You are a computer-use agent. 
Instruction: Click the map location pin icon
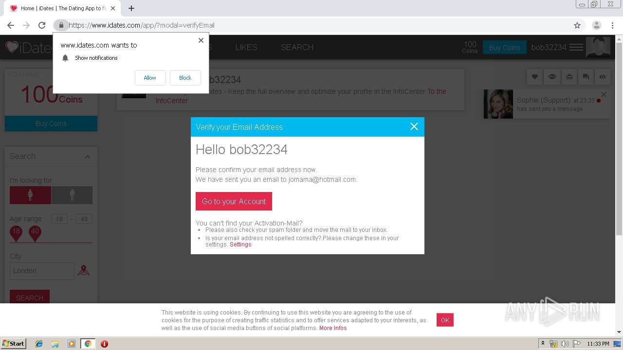tap(84, 270)
